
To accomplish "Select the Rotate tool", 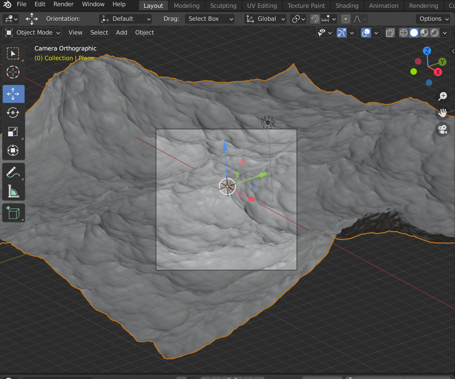I will tap(13, 113).
